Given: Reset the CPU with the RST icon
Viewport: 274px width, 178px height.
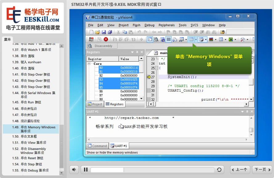Looking at the screenshot, I should click(91, 39).
